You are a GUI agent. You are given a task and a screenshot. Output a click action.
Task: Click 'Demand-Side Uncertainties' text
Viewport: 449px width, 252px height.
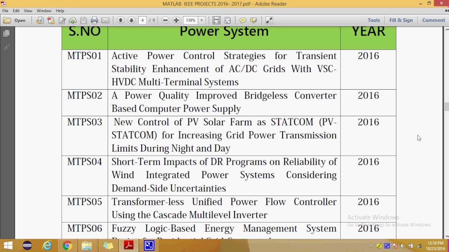[169, 188]
